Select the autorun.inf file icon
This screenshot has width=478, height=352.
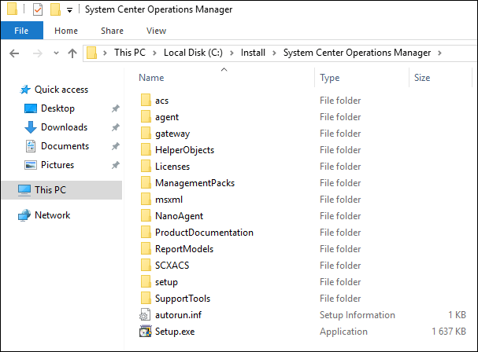pos(145,314)
